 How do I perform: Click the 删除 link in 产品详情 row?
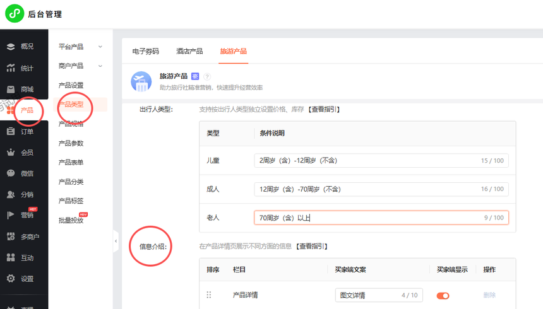click(x=489, y=295)
